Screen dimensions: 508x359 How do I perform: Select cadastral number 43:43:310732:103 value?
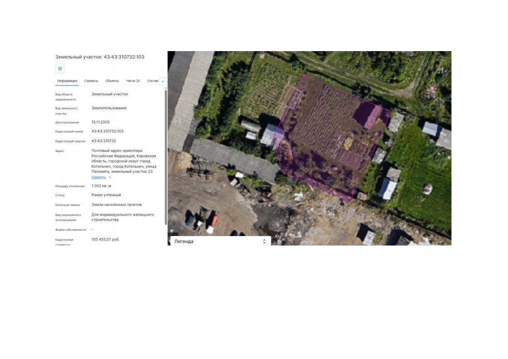(107, 132)
